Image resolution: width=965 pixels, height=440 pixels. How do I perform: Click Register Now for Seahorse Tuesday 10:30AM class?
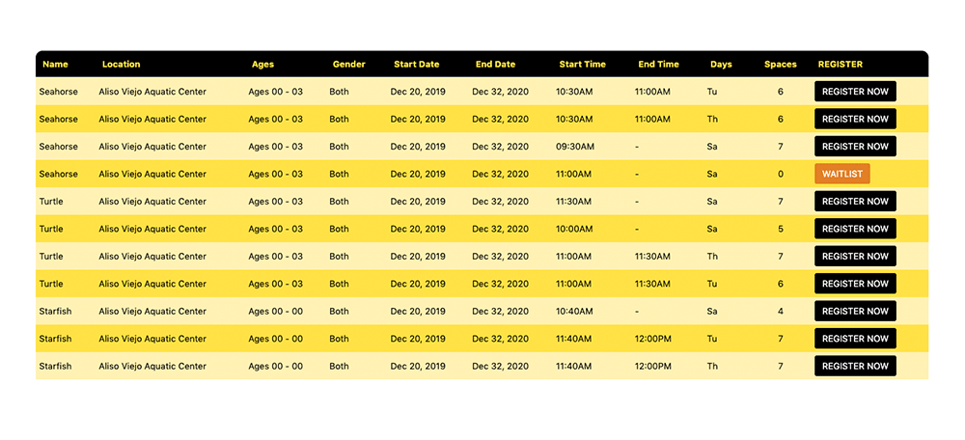pyautogui.click(x=855, y=92)
